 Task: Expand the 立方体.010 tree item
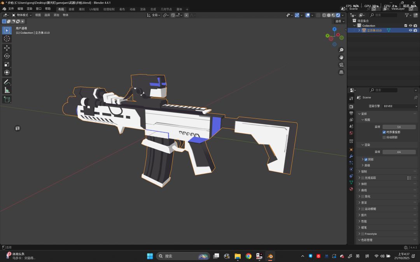click(x=359, y=30)
